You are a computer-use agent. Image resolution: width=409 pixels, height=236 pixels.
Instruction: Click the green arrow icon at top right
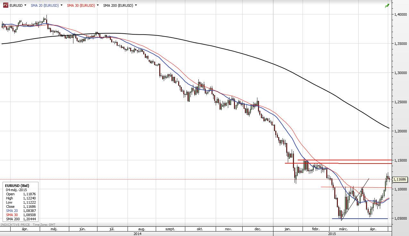click(x=387, y=5)
